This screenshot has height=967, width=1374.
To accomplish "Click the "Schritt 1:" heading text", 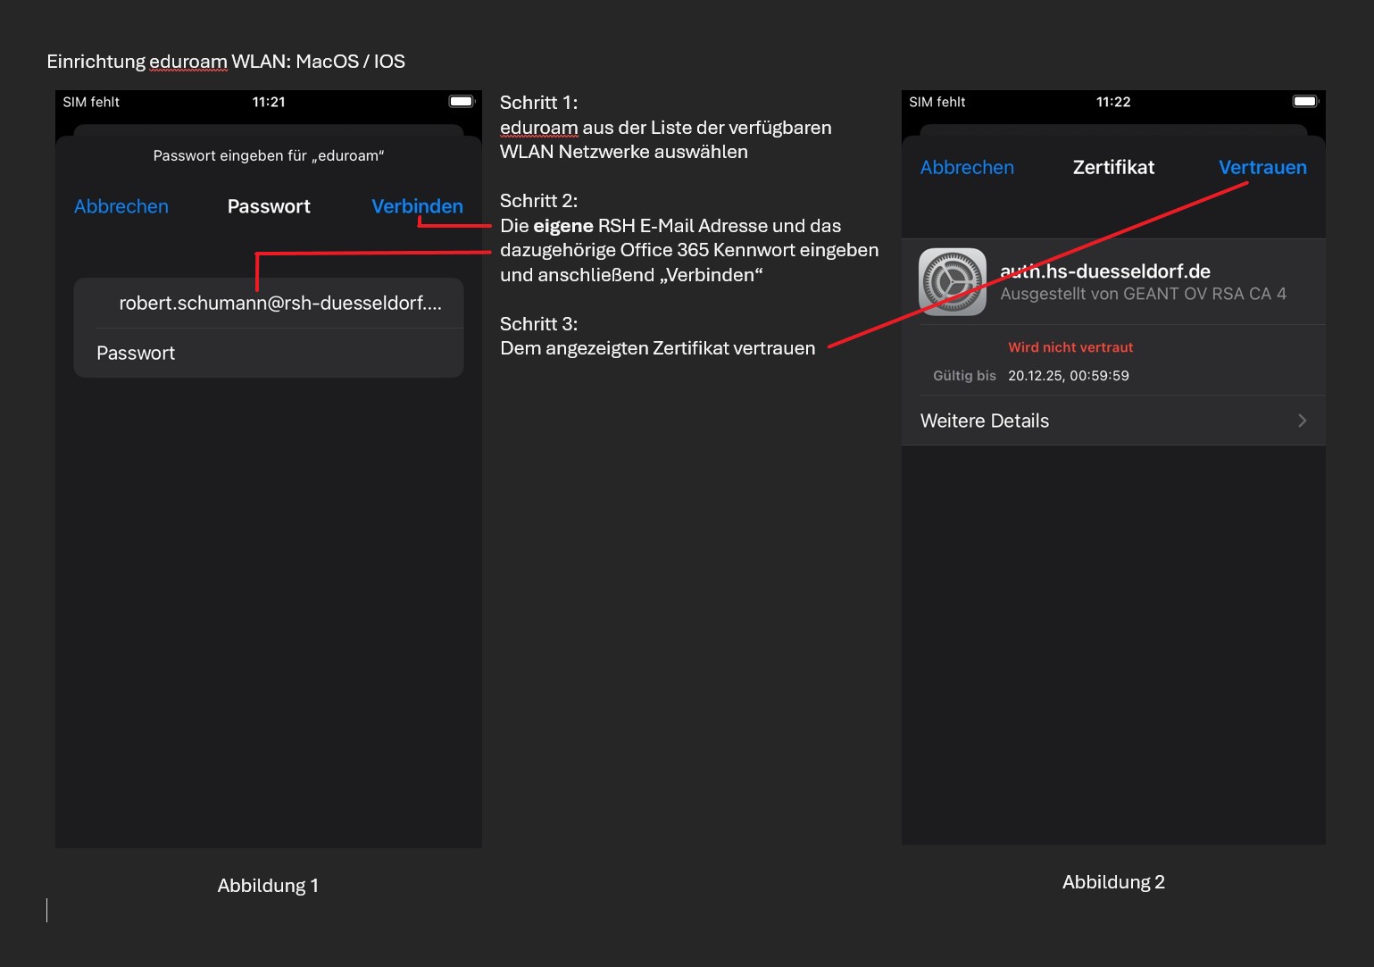I will 538,103.
